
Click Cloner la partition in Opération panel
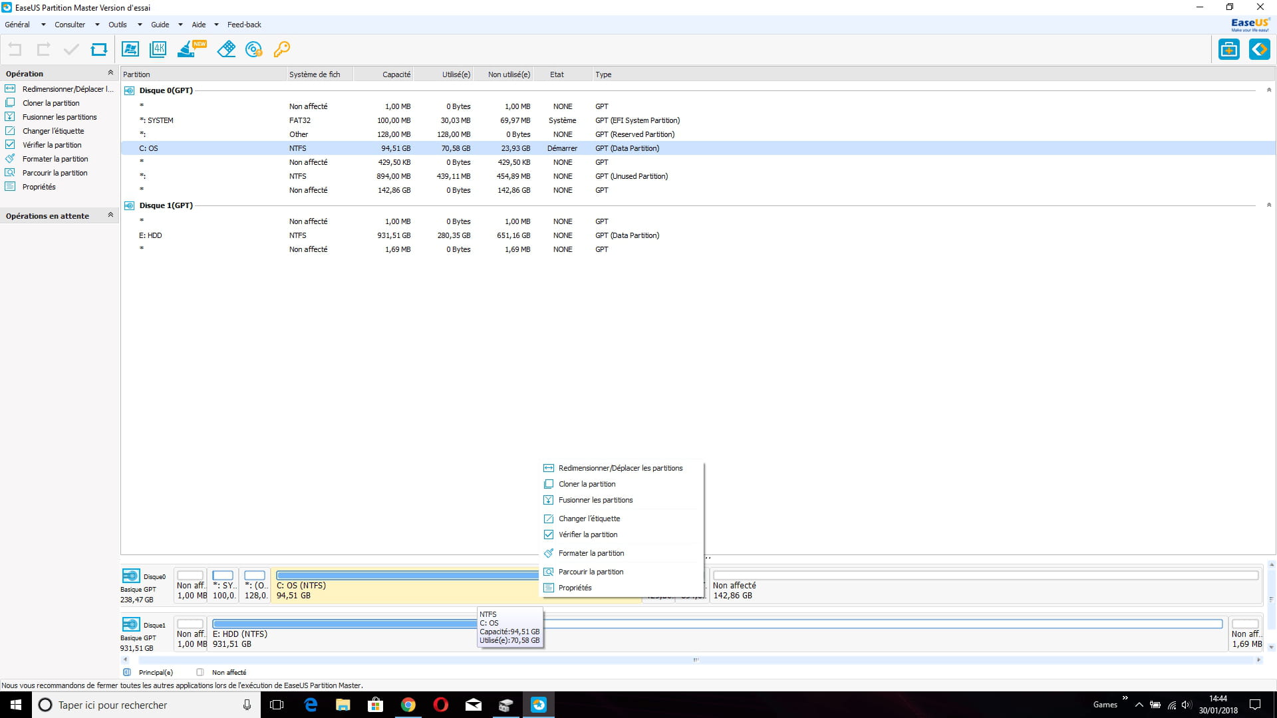51,103
